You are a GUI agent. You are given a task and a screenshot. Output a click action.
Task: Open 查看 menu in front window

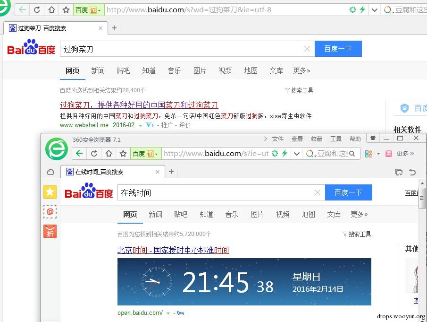[297, 139]
